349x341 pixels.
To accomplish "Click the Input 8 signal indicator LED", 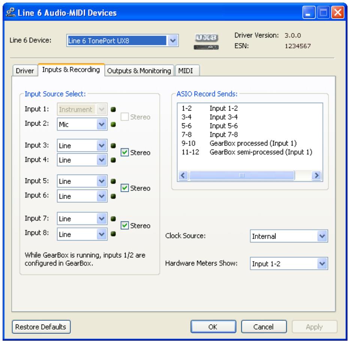I will (113, 234).
